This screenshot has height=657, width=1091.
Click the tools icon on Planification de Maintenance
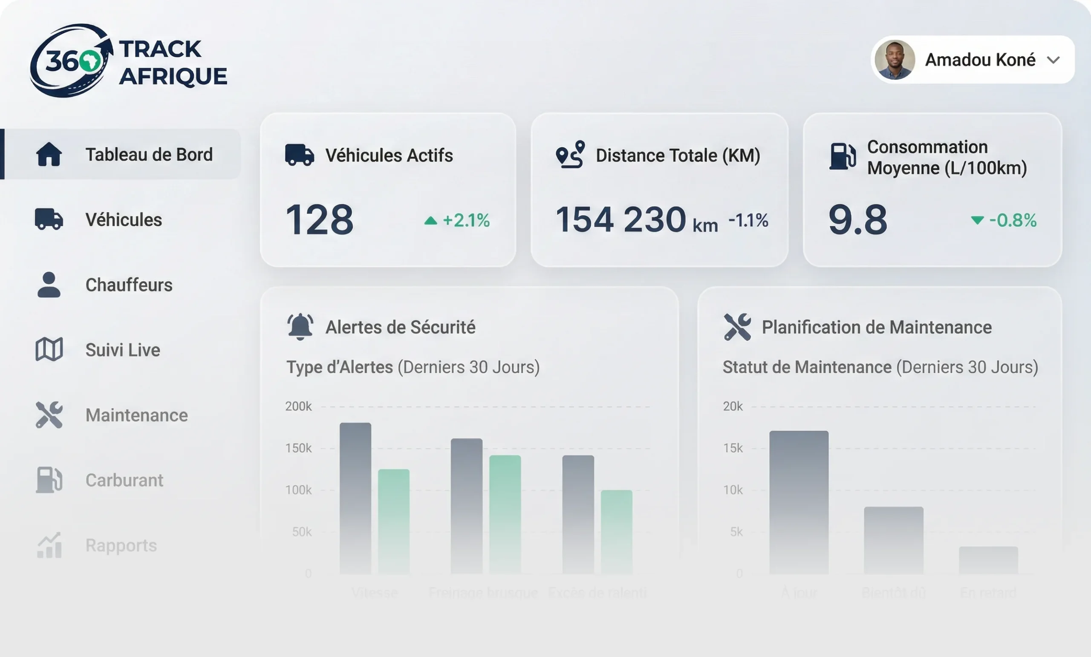point(737,327)
